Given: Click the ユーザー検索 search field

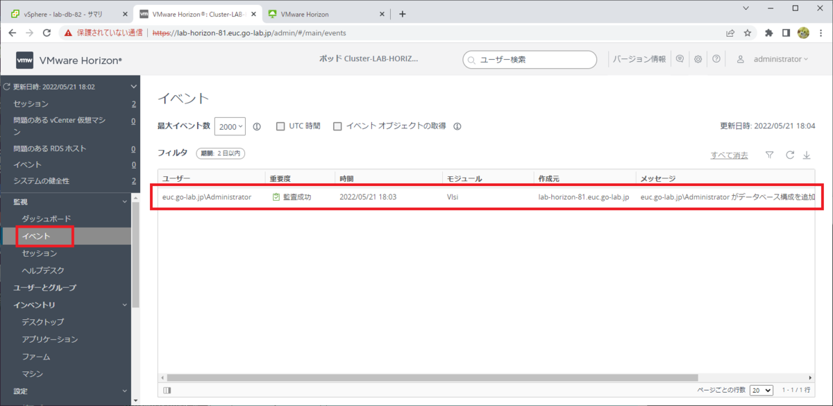Looking at the screenshot, I should click(x=530, y=60).
